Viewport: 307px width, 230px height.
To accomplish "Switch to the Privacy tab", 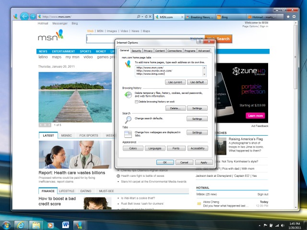I will [x=148, y=51].
